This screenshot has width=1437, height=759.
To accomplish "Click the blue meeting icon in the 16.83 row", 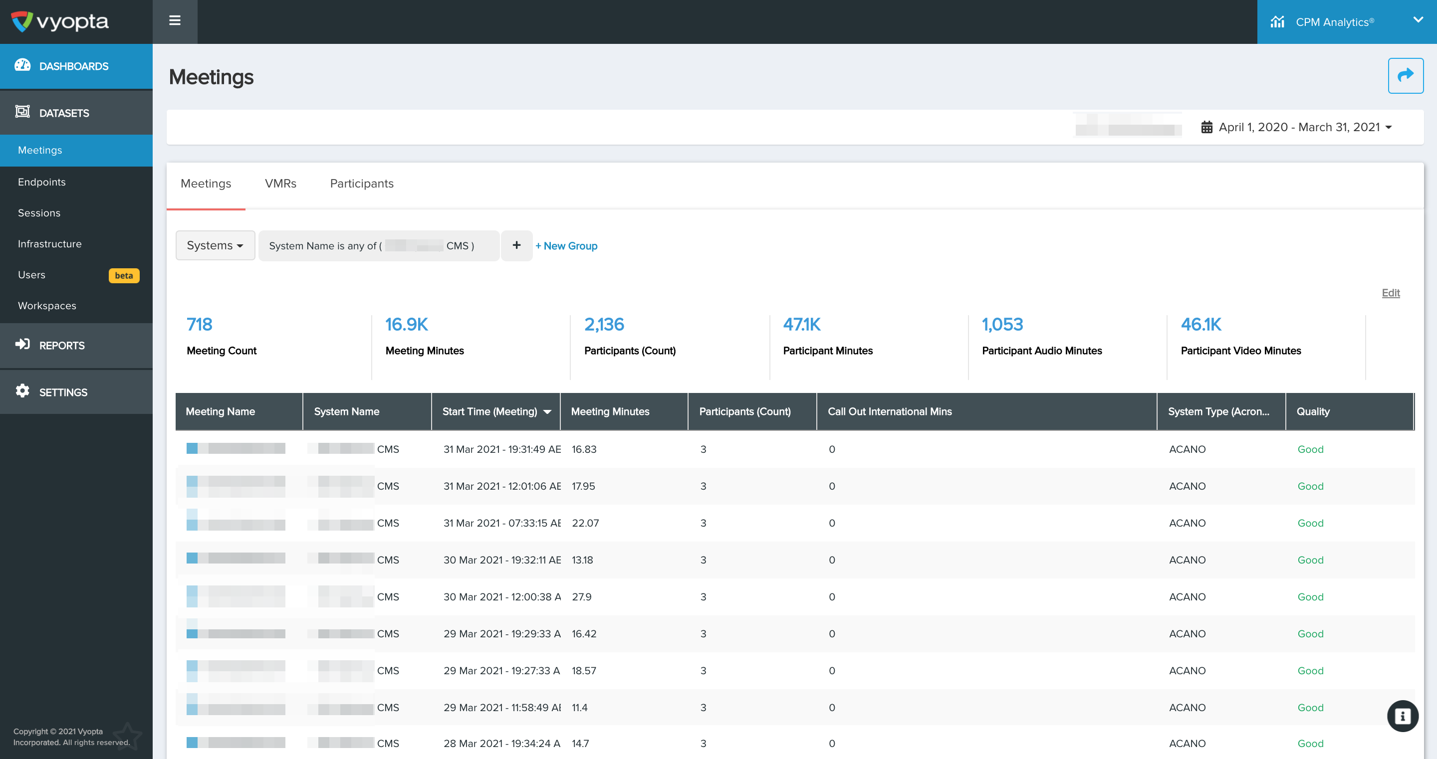I will coord(192,448).
